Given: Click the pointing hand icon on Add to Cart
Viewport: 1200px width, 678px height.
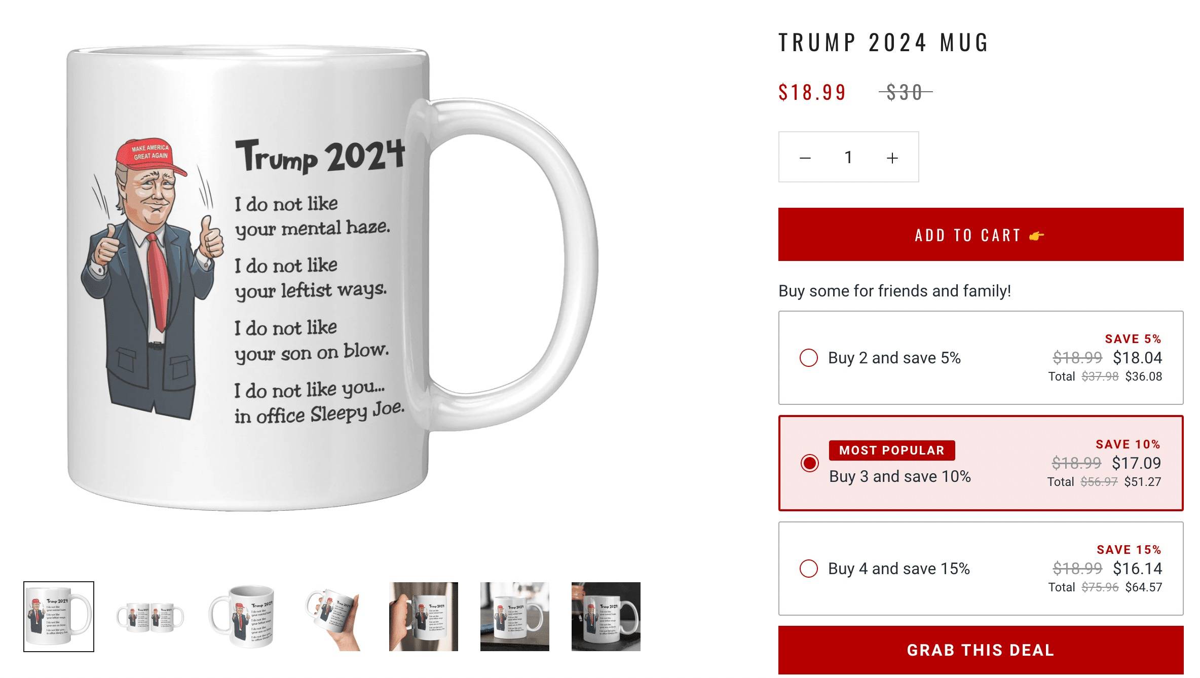Looking at the screenshot, I should click(1036, 236).
